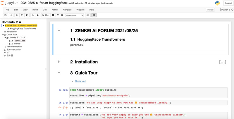Expand the collapsed installation section
Image resolution: width=234 pixels, height=119 pixels.
(x=59, y=62)
